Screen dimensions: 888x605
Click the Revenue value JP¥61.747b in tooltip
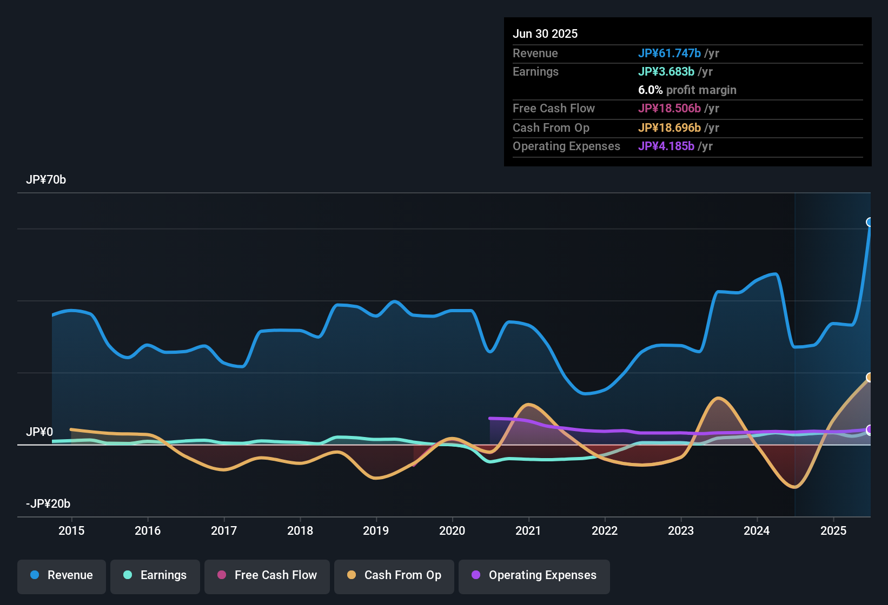click(x=670, y=53)
